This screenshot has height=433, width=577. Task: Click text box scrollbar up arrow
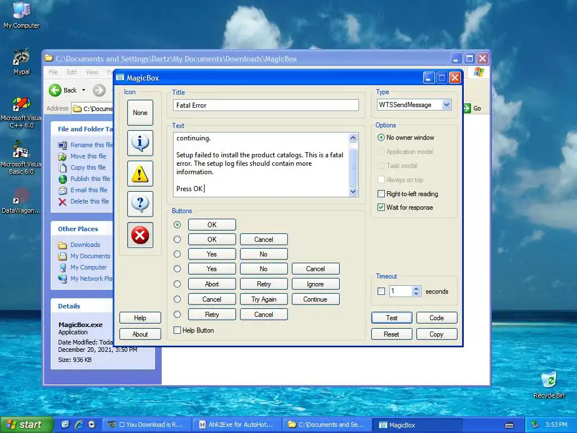(x=353, y=138)
